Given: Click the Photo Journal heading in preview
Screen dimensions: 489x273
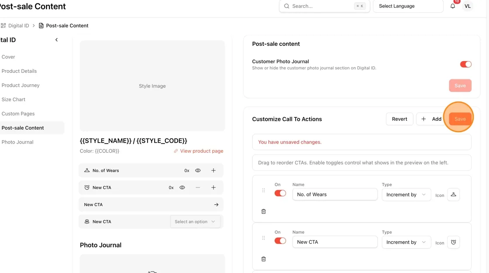Looking at the screenshot, I should tap(100, 245).
